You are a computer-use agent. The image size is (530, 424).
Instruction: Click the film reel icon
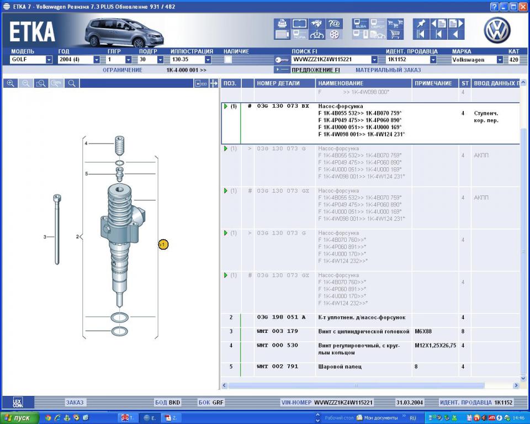coord(334,34)
